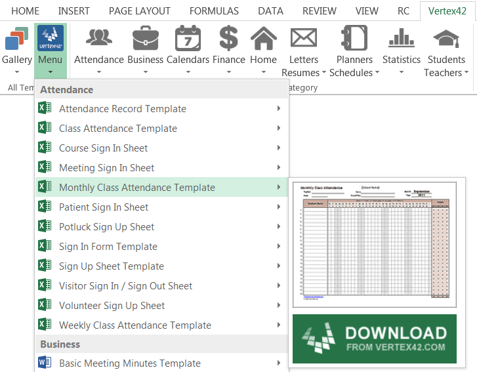This screenshot has height=372, width=477.
Task: Click Word icon beside Basic Meeting Minutes Template
Action: 45,363
